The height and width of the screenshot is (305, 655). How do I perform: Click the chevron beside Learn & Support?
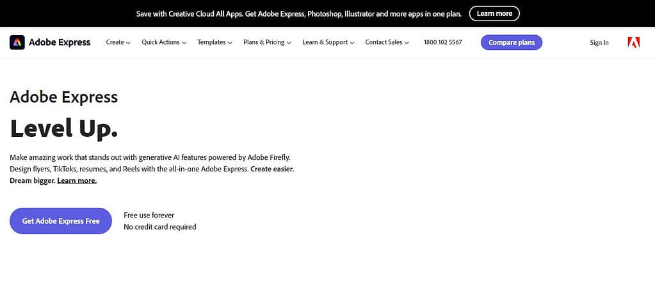tap(352, 43)
